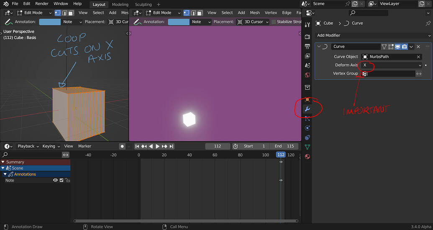
Task: Jump to the timeline end frame
Action: pyautogui.click(x=172, y=146)
